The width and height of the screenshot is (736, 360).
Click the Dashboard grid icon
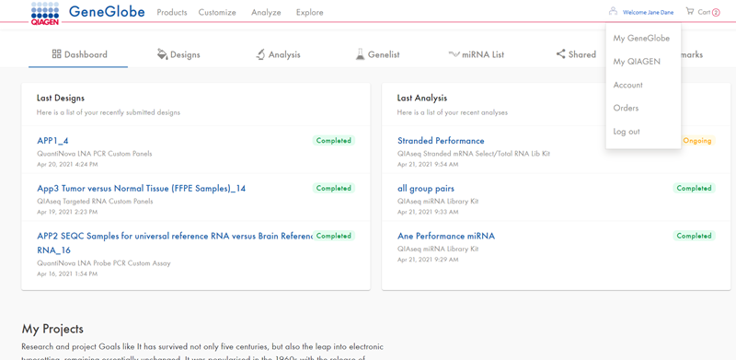(56, 54)
